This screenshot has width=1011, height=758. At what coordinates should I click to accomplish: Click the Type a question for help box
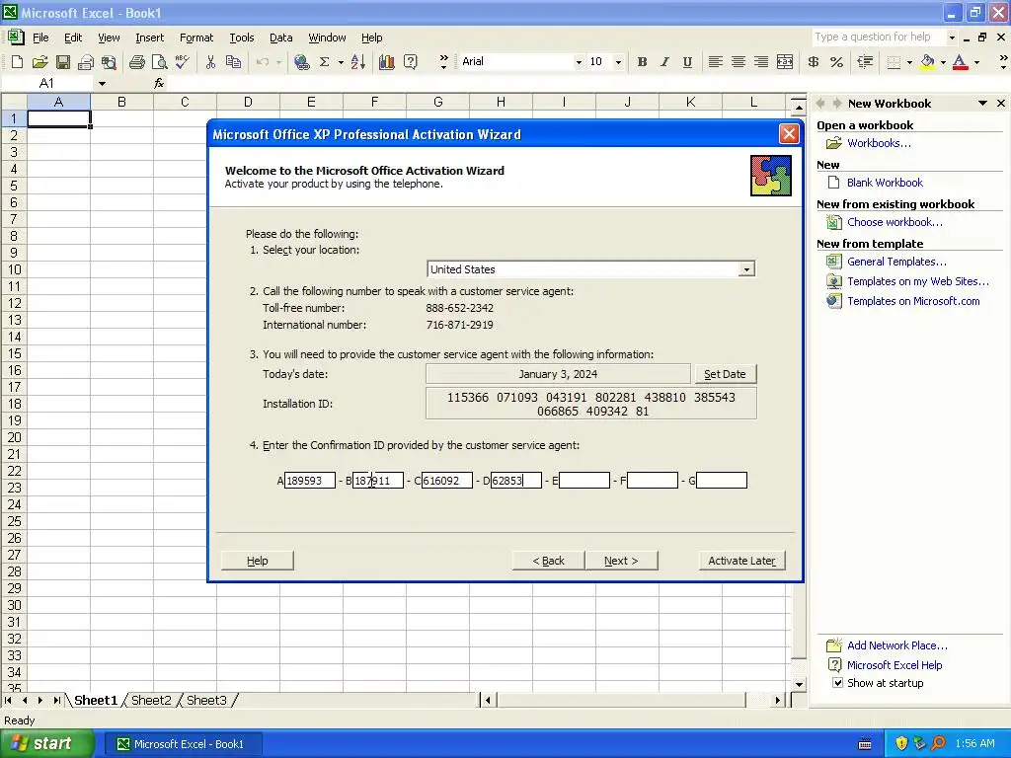(878, 38)
